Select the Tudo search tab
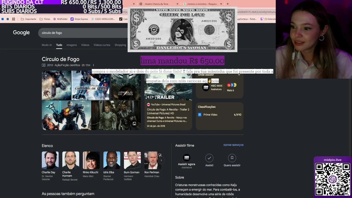The image size is (352, 198). coord(59,45)
